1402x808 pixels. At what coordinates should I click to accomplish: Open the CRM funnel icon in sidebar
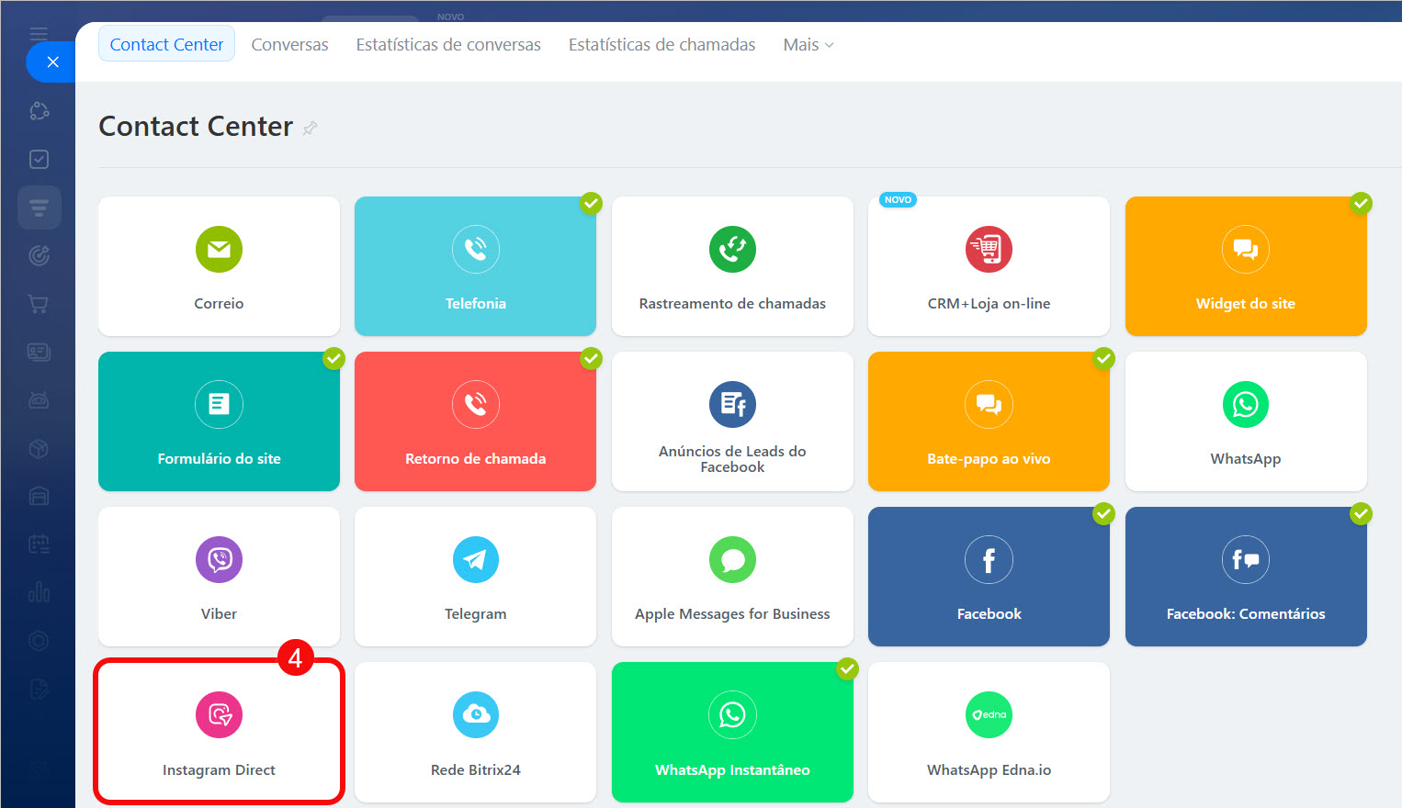(x=39, y=208)
